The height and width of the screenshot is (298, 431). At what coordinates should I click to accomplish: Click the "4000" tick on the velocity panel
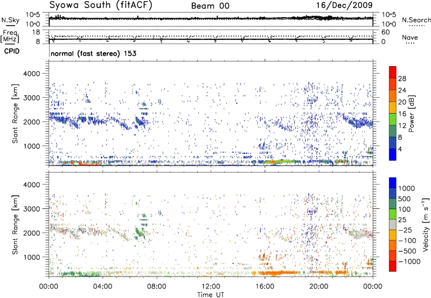click(31, 185)
